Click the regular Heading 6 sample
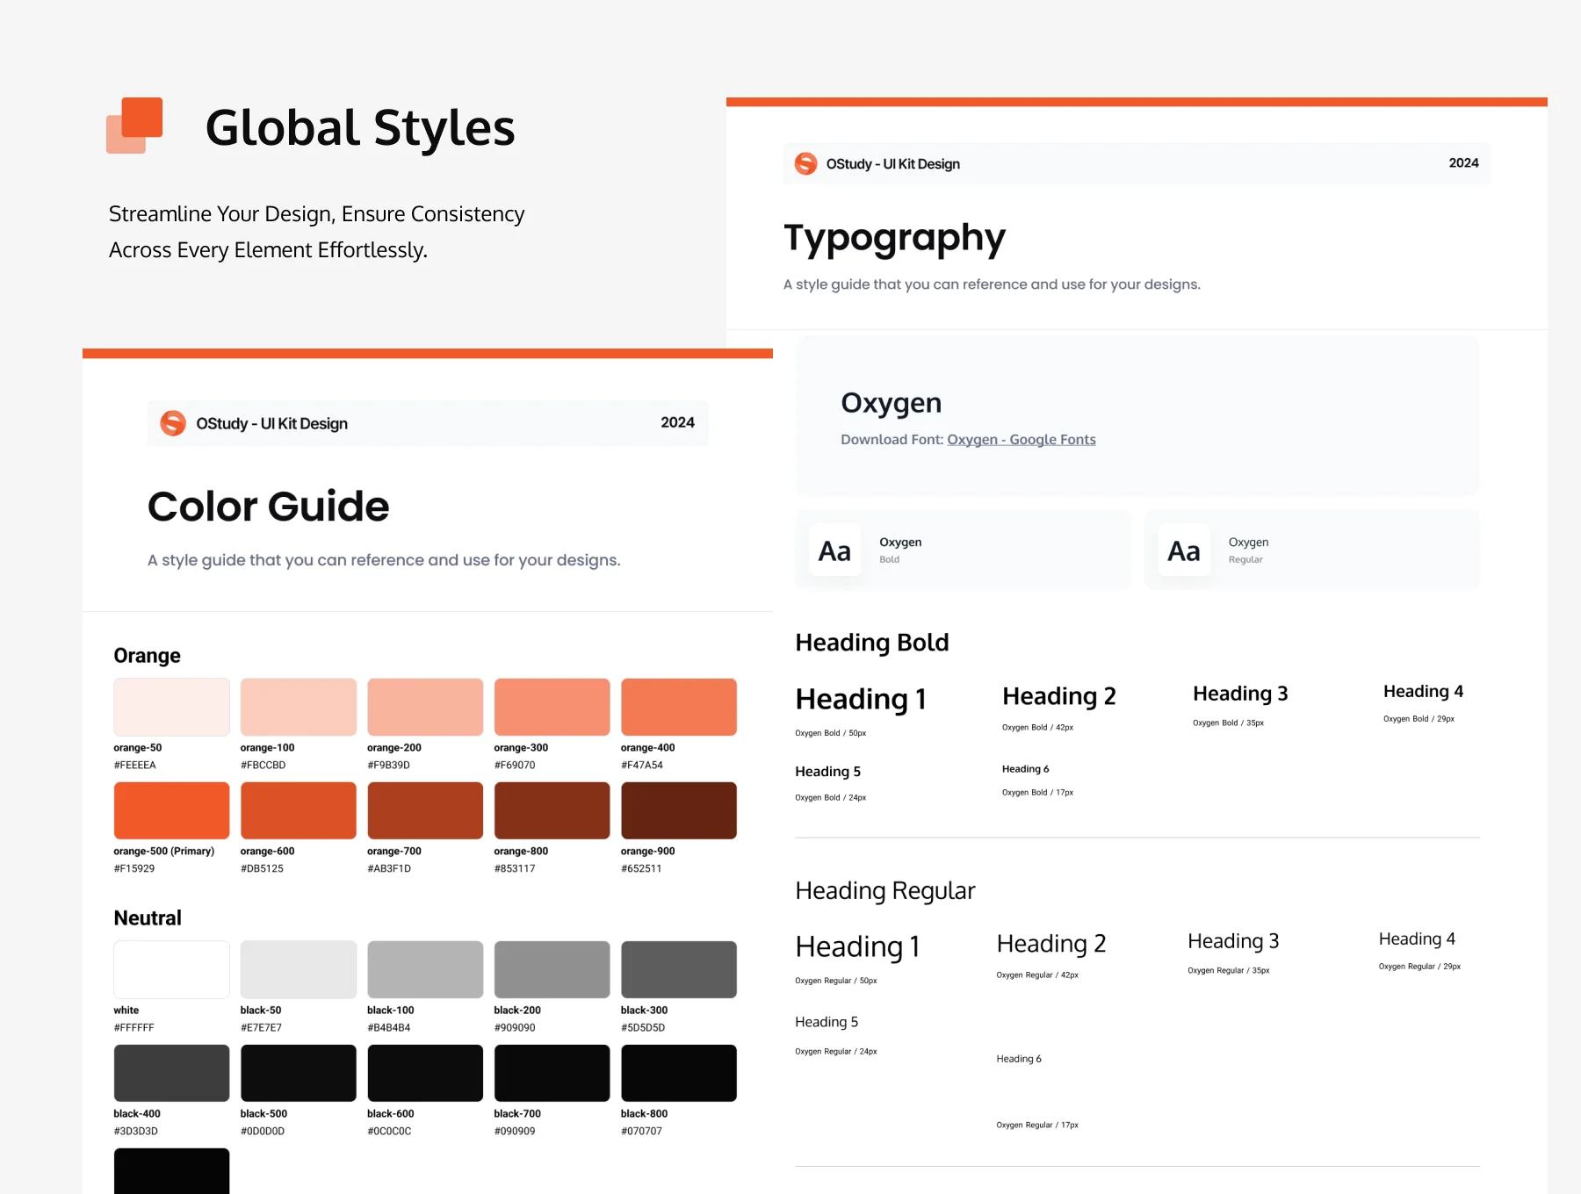This screenshot has height=1194, width=1581. pyautogui.click(x=1019, y=1059)
